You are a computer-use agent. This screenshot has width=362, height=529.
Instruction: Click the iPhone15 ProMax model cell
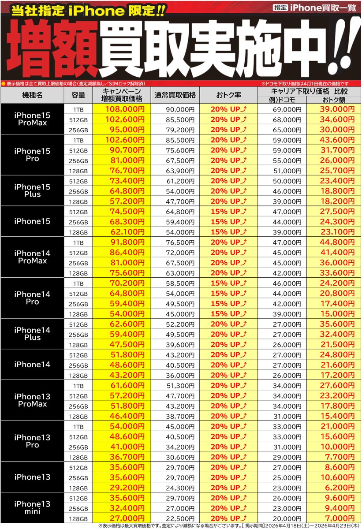(32, 119)
